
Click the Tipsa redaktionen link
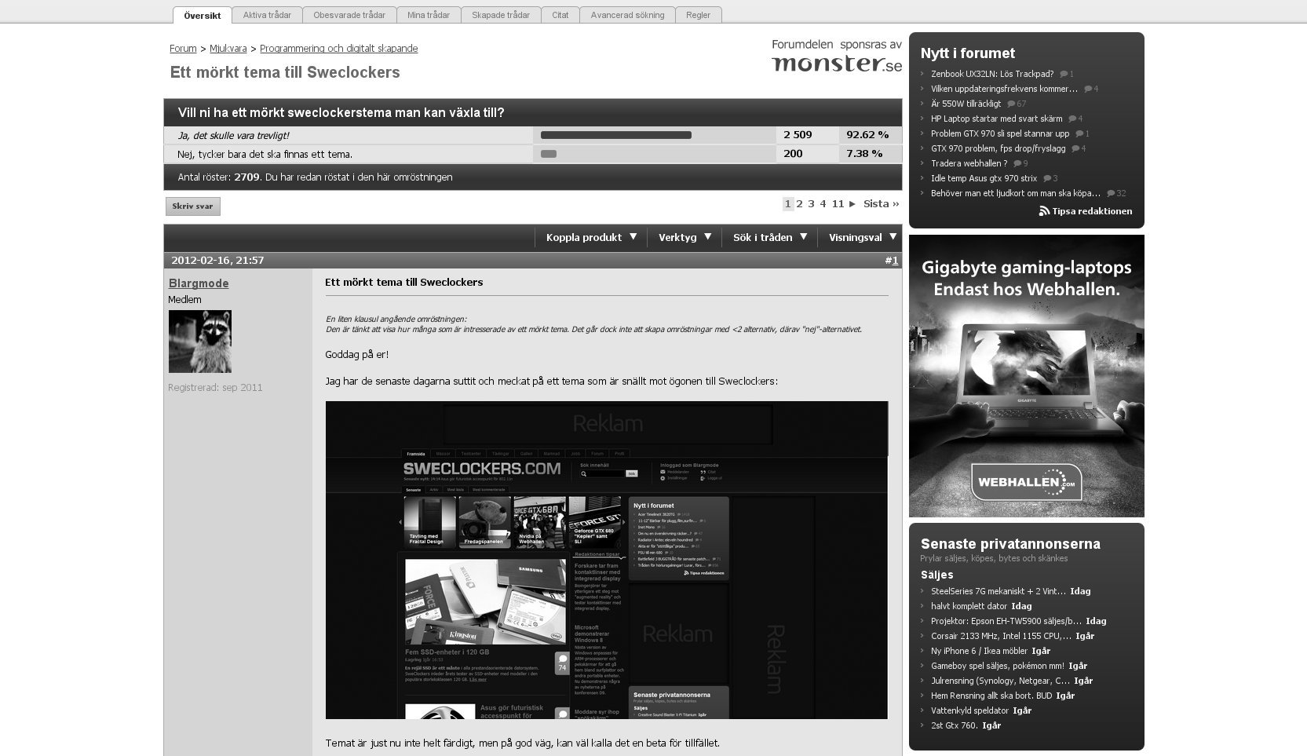(x=1092, y=211)
